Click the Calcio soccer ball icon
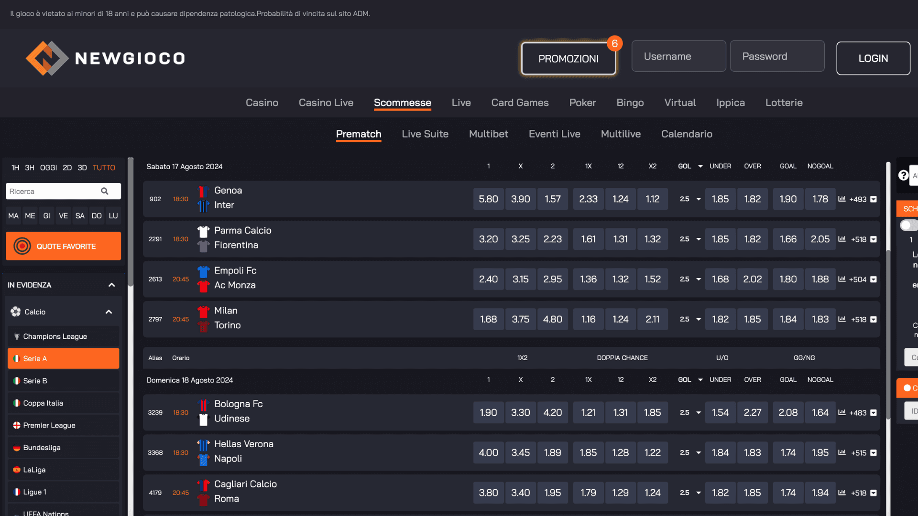 pos(16,312)
